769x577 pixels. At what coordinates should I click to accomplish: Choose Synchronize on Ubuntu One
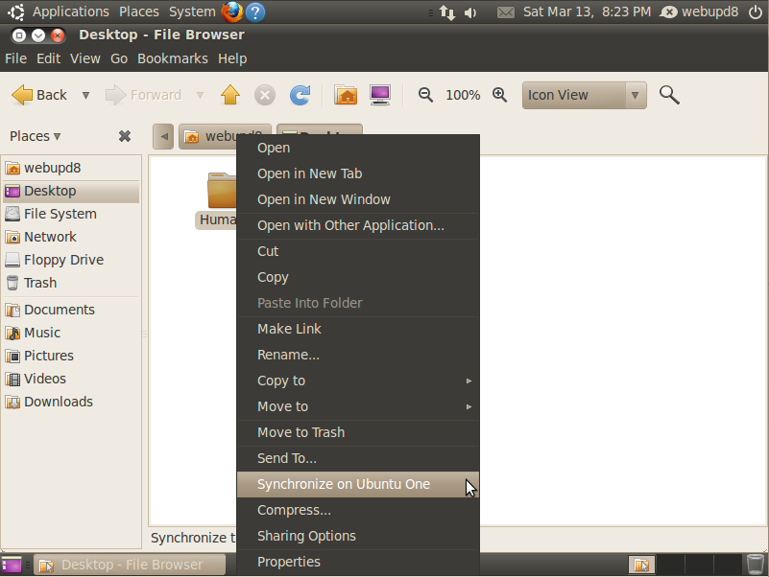[x=358, y=484]
